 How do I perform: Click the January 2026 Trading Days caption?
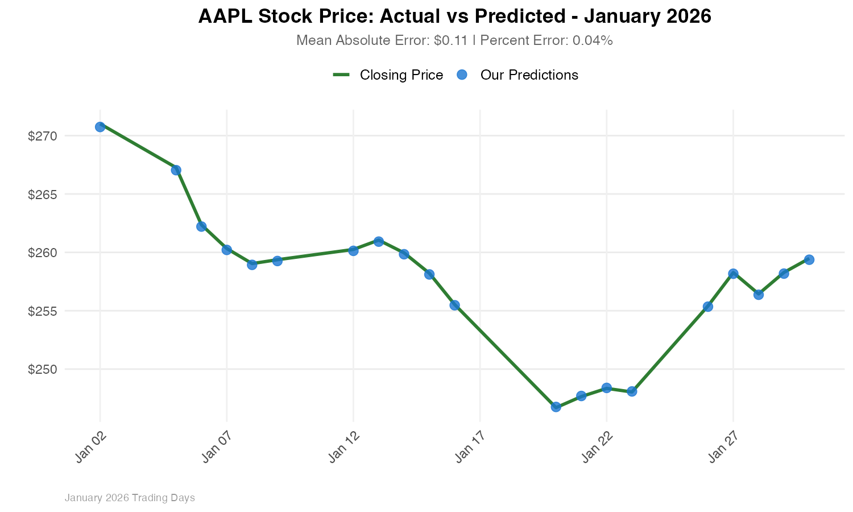[130, 498]
